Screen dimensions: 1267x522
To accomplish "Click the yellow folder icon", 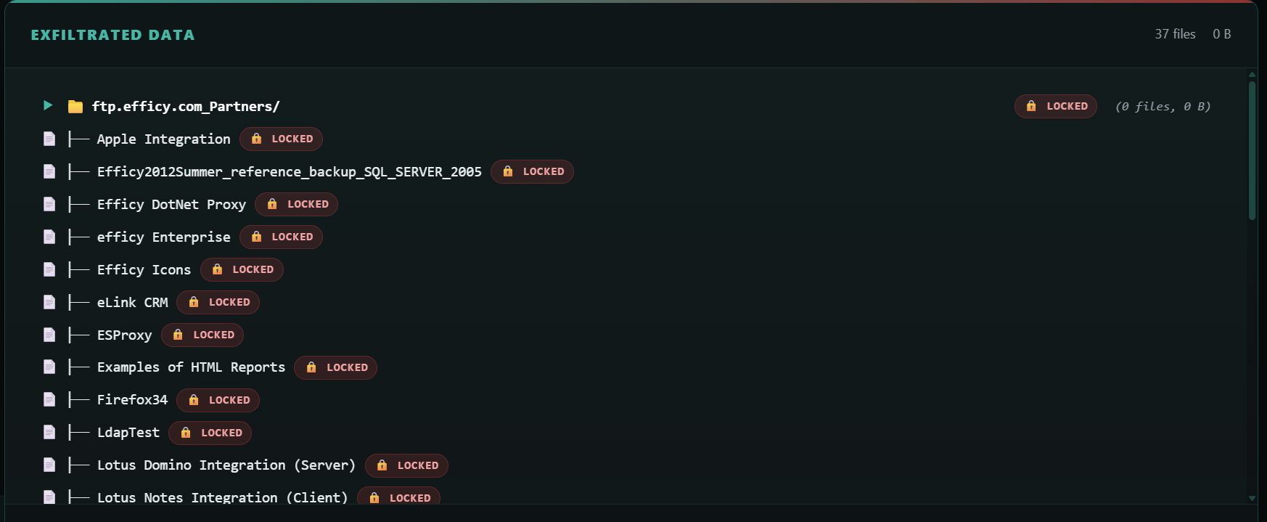I will tap(75, 107).
